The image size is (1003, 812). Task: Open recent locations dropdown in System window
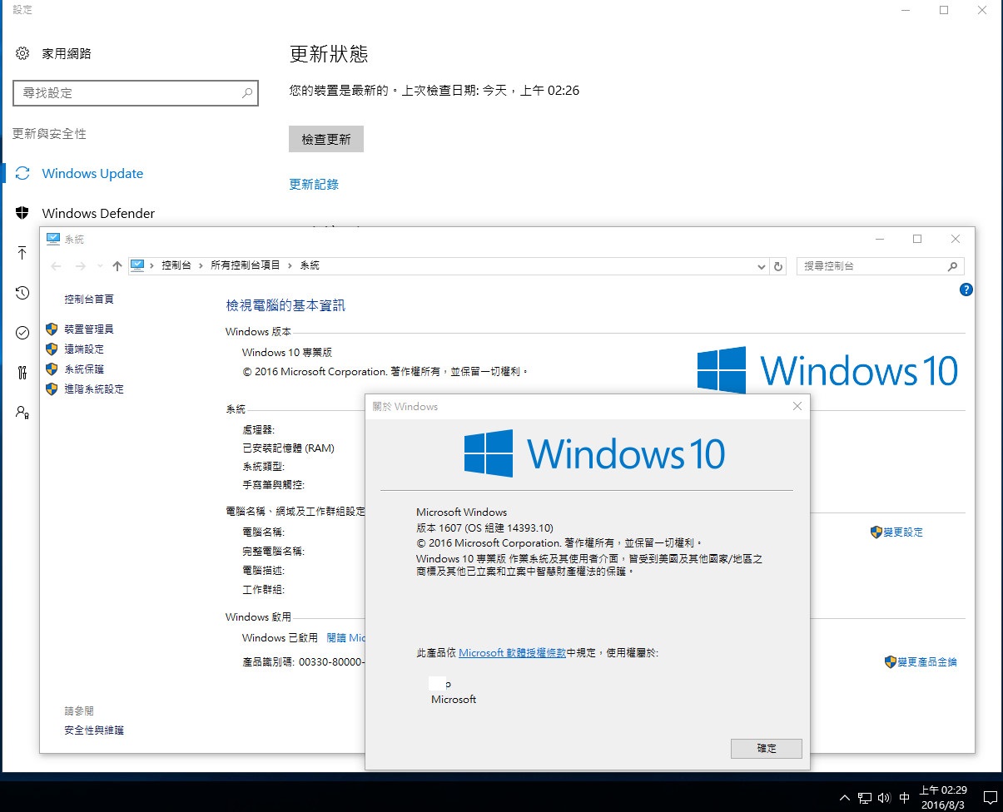click(99, 266)
